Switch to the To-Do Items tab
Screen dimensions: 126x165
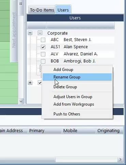pyautogui.click(x=42, y=10)
